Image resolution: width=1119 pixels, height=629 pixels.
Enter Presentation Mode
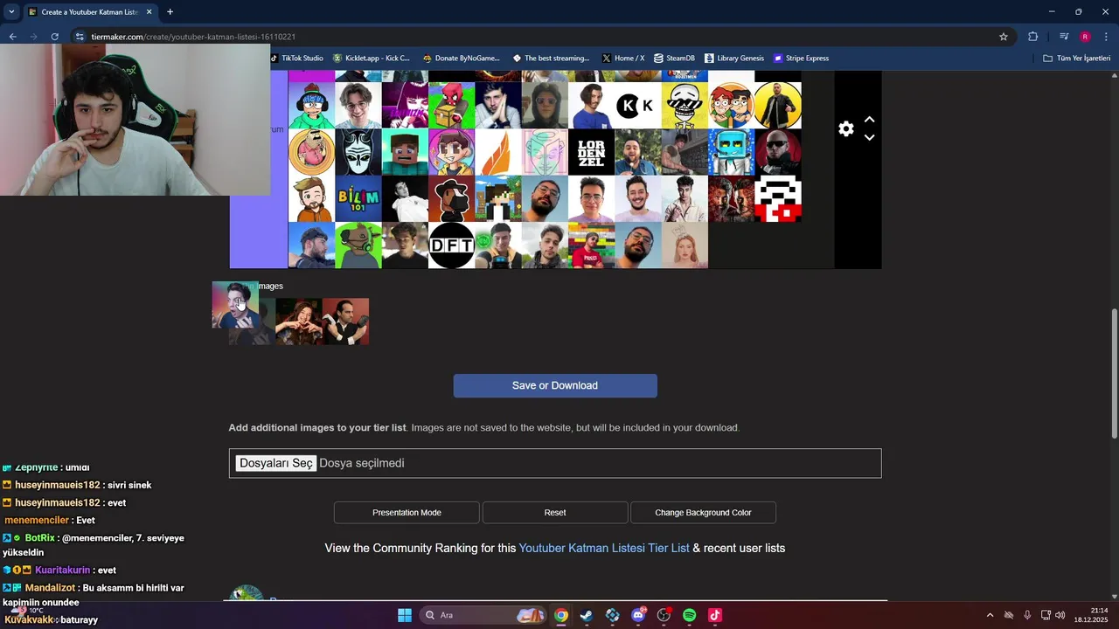pos(407,513)
